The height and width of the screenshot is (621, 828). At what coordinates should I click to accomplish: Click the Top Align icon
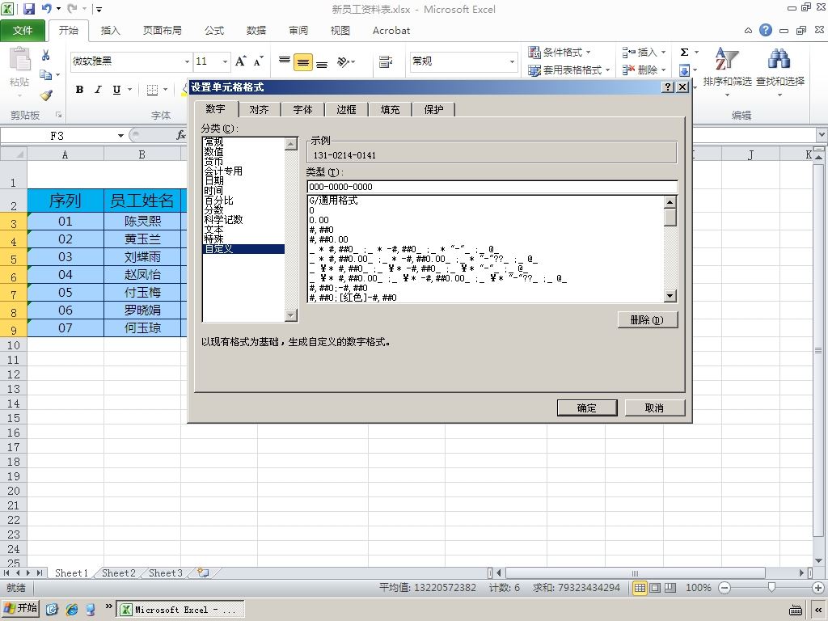284,61
